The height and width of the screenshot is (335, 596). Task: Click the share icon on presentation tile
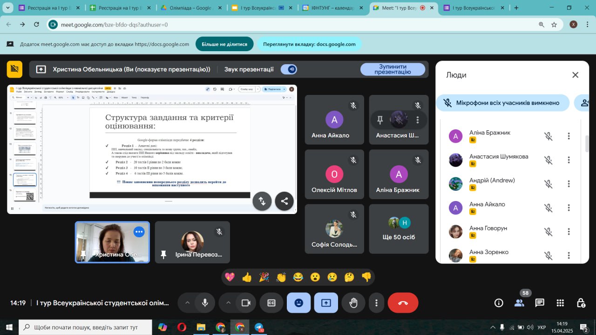pyautogui.click(x=284, y=201)
